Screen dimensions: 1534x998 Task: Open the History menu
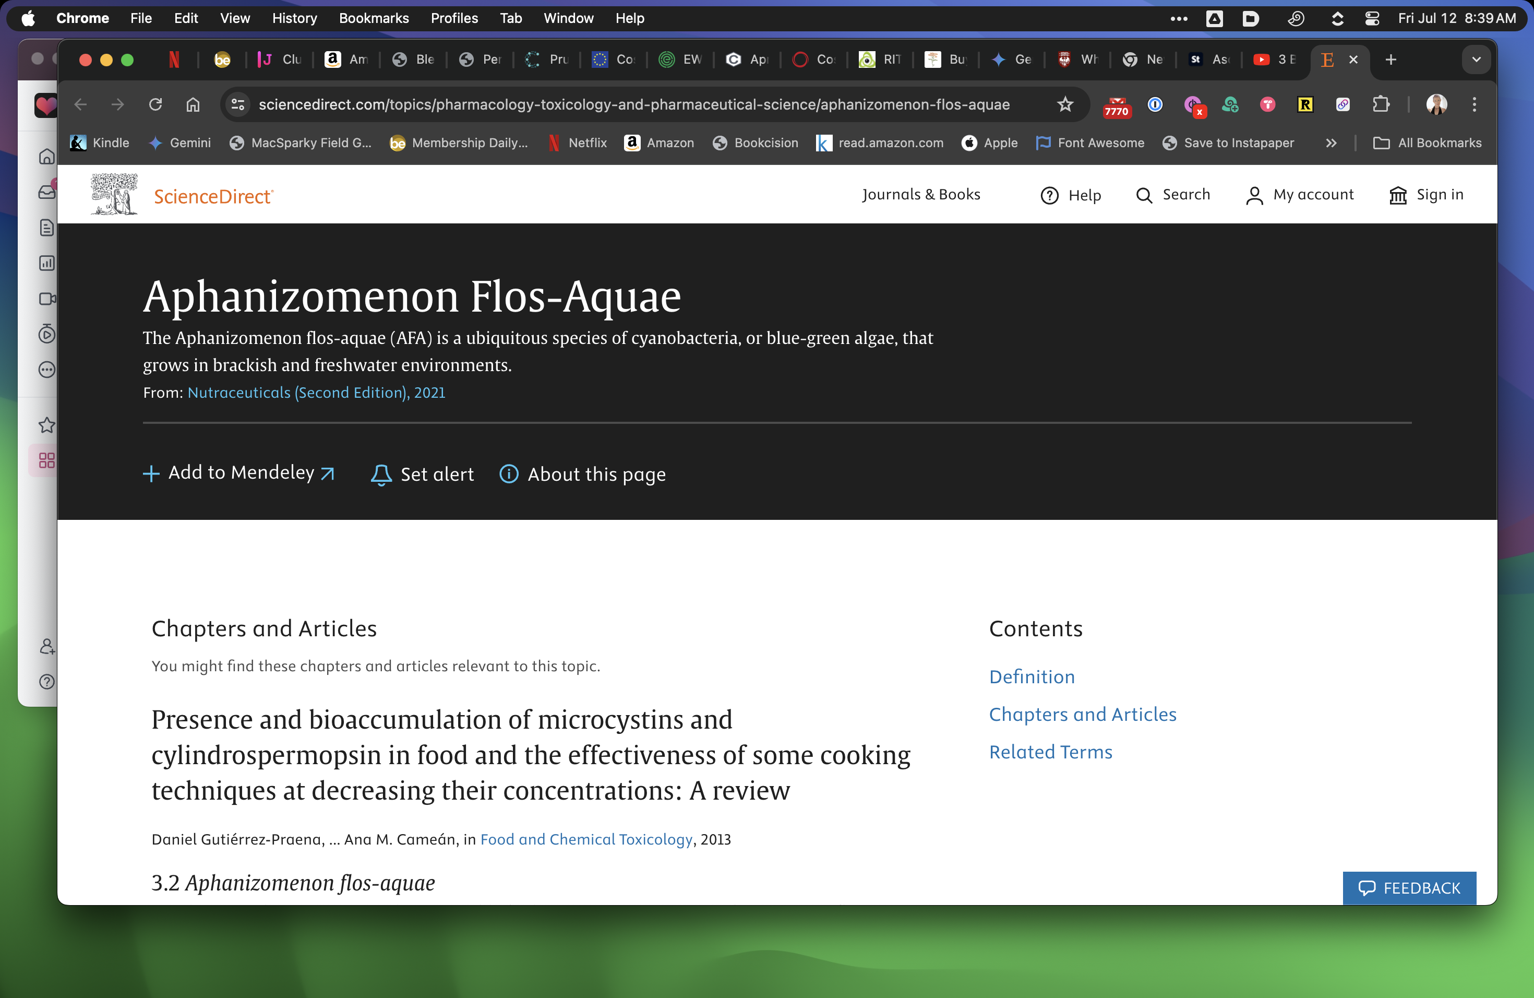tap(295, 19)
